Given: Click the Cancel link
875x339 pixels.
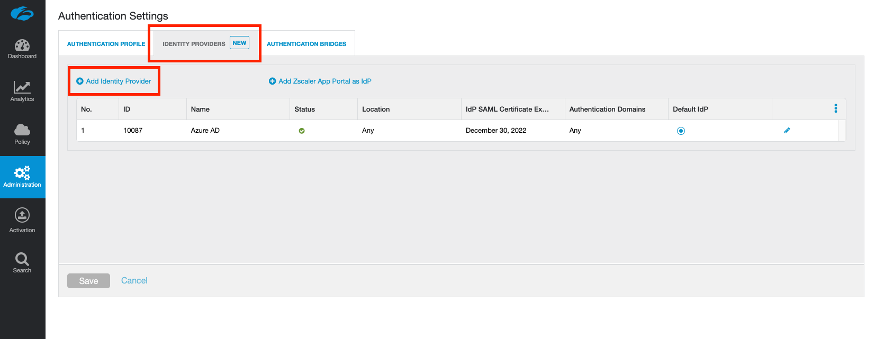Looking at the screenshot, I should pyautogui.click(x=134, y=280).
